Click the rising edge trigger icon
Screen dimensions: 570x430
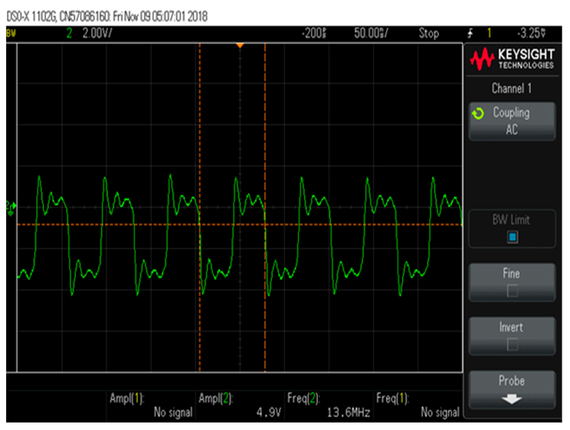pos(470,33)
